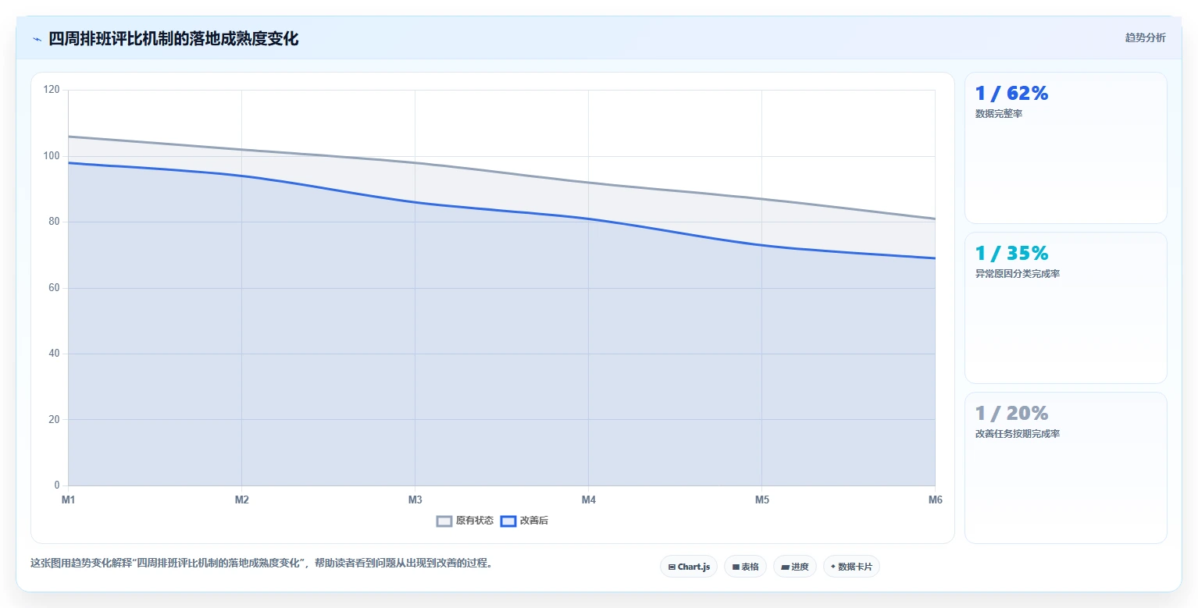1198x608 pixels.
Task: Click the 趋势分析 label in header
Action: pyautogui.click(x=1145, y=37)
